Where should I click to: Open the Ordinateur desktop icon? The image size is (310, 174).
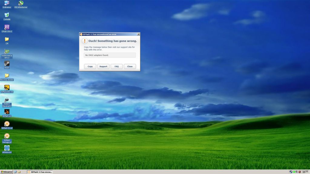pos(7,4)
